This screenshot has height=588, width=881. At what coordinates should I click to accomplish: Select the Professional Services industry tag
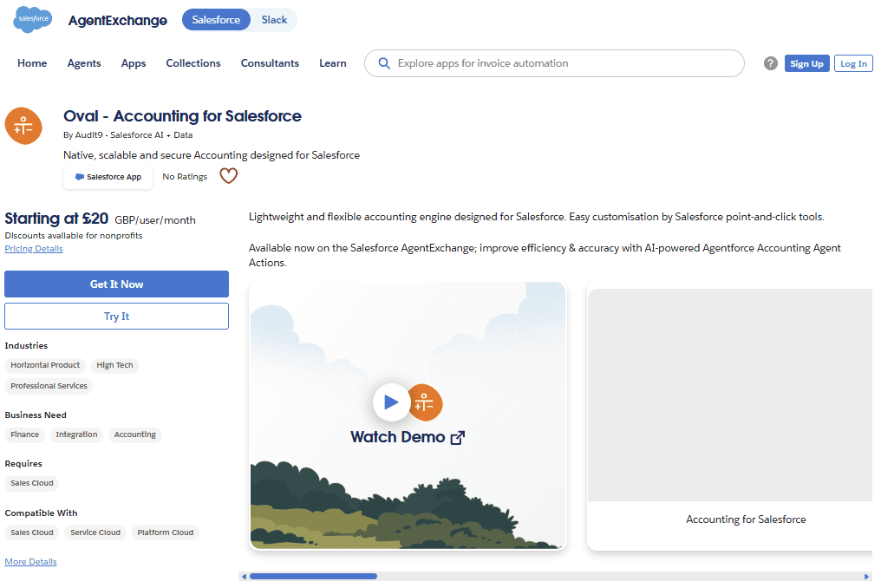pos(49,386)
